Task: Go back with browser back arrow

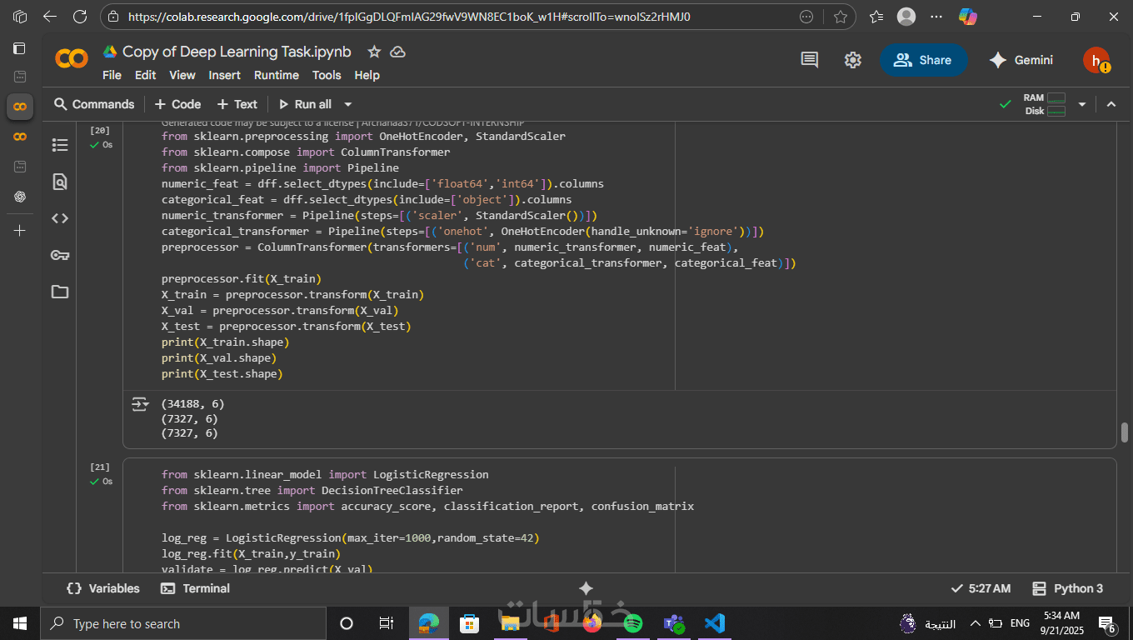Action: [50, 17]
